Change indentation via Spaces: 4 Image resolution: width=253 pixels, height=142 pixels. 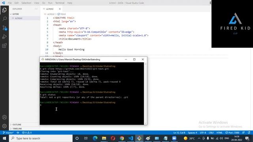(193, 133)
